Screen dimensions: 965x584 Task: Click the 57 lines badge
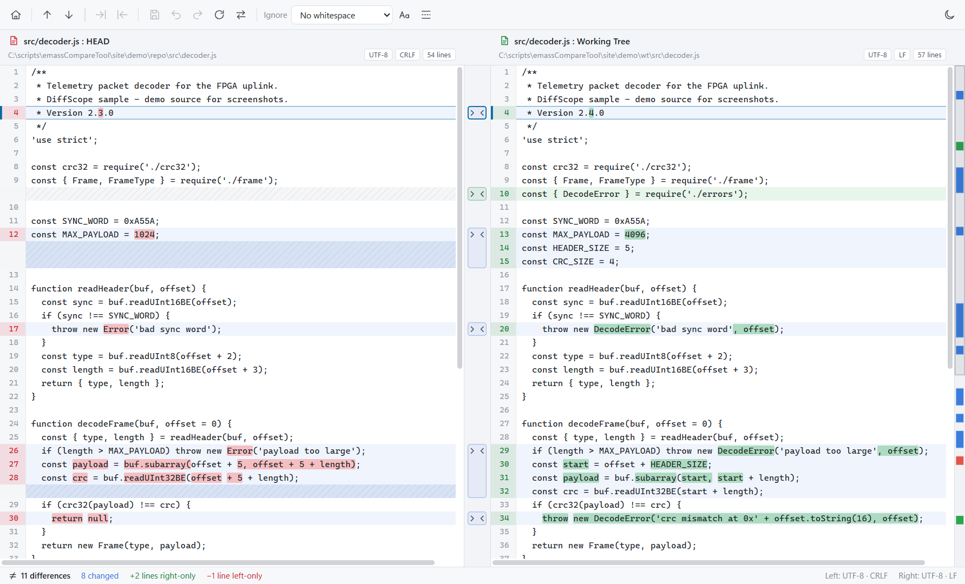tap(929, 55)
